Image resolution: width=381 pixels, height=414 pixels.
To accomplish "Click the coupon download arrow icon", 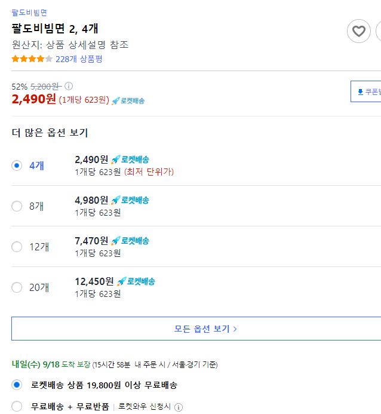I will click(361, 92).
